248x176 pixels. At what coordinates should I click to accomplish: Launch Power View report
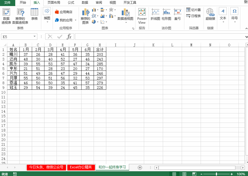pos(142,16)
